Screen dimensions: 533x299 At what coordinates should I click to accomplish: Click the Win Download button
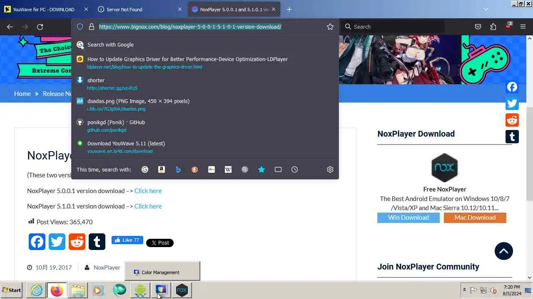pos(408,218)
